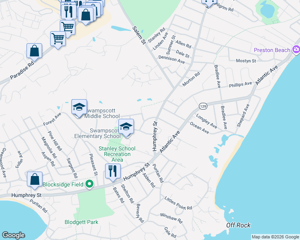The image size is (300, 240).
Task: Select the Salem St street label
Action: (139, 36)
